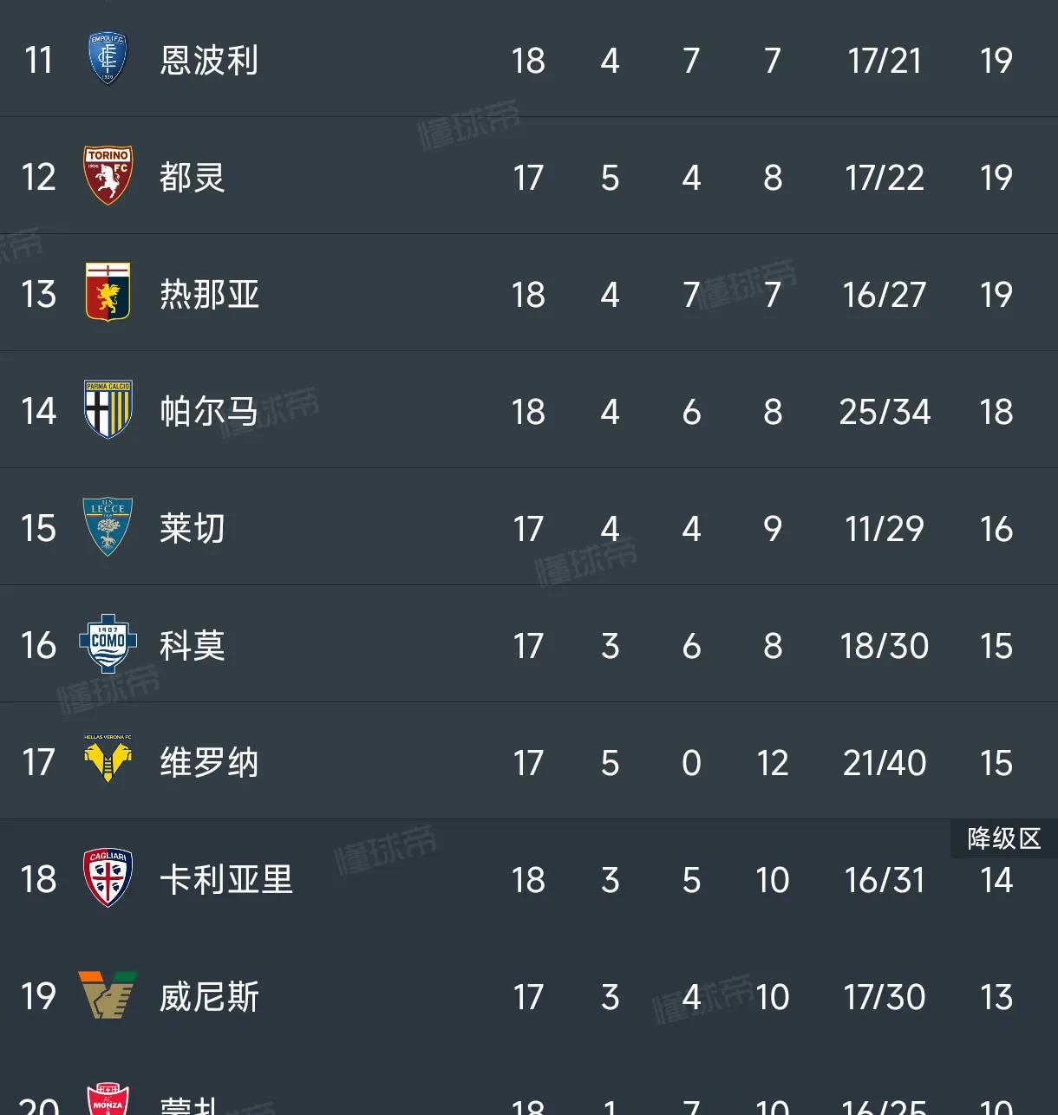Select the 热那亚 team name
The width and height of the screenshot is (1058, 1115).
point(209,295)
